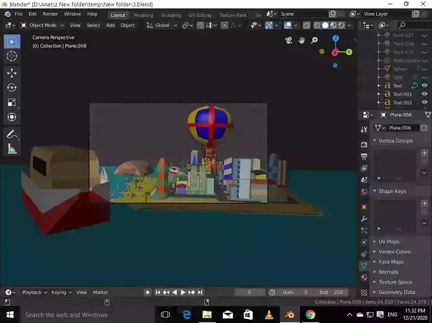The image size is (432, 323).
Task: Add a new vertex group
Action: [x=425, y=153]
